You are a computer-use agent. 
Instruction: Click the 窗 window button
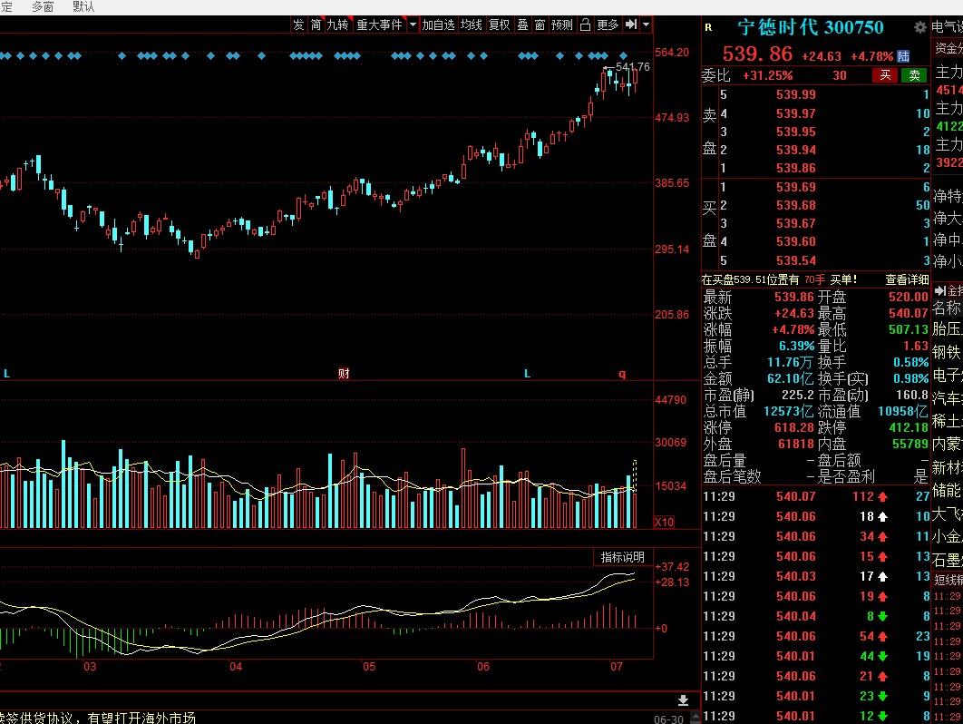[x=540, y=24]
